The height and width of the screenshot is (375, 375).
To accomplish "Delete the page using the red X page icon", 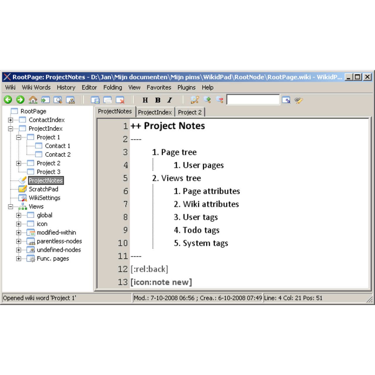I will (121, 100).
